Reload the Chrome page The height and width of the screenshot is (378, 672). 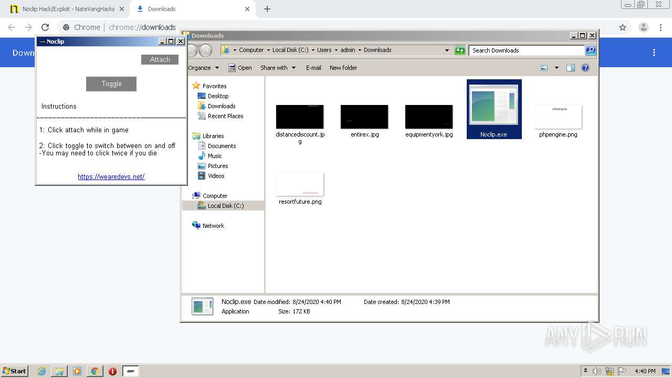(x=45, y=27)
